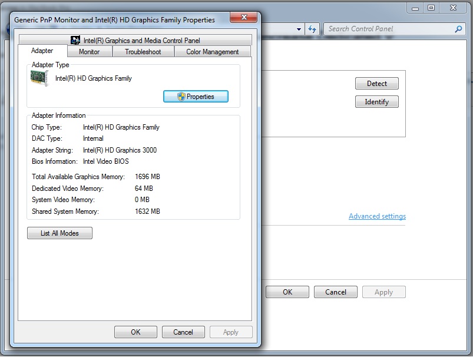Click OK in the Control Panel window
The height and width of the screenshot is (357, 473).
[x=287, y=292]
